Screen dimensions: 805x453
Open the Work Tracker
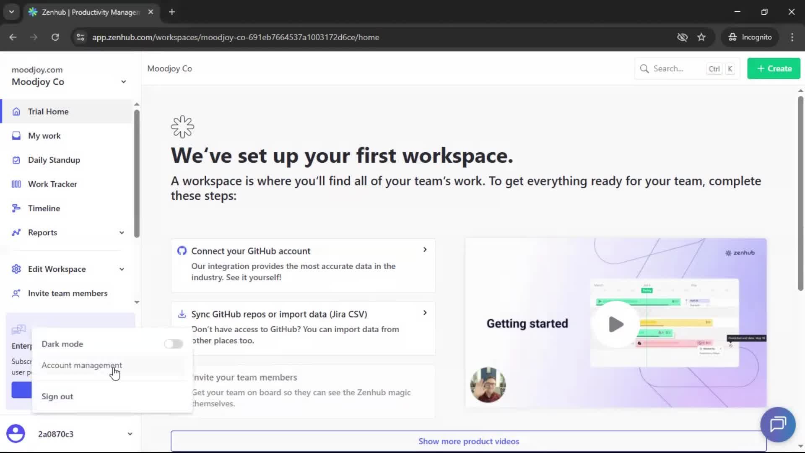pyautogui.click(x=52, y=184)
